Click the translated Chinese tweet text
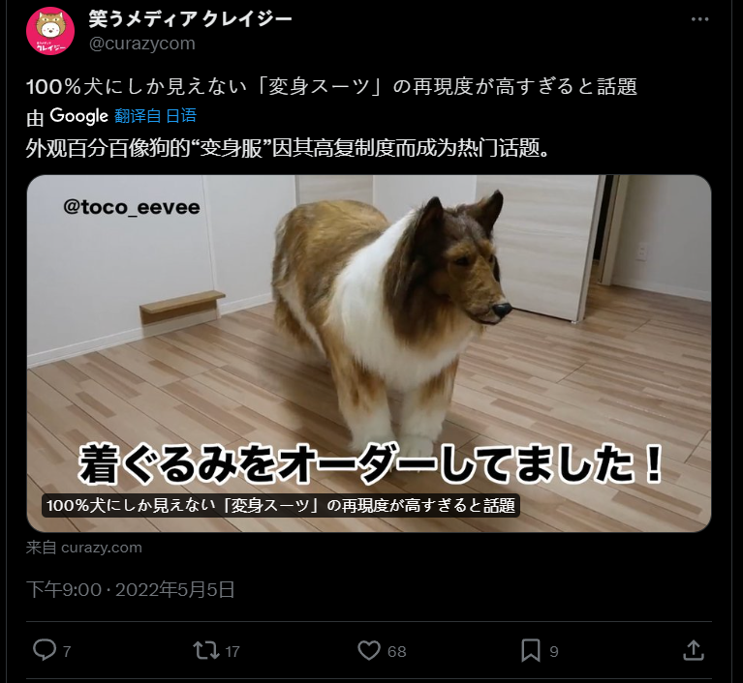743x683 pixels. point(288,149)
